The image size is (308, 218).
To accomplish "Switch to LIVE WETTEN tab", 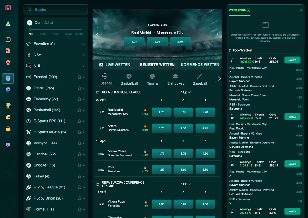I will (115, 65).
